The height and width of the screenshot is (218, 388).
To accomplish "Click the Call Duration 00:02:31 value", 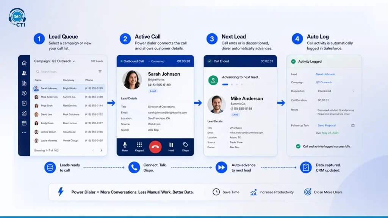I will [x=323, y=100].
